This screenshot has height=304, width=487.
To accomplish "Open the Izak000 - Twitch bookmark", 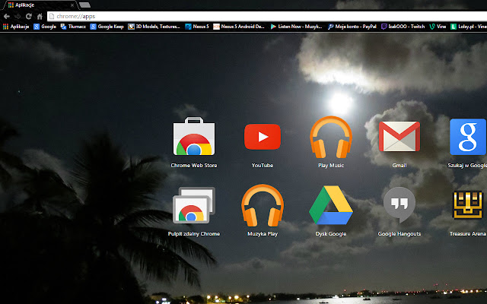I will [x=403, y=27].
